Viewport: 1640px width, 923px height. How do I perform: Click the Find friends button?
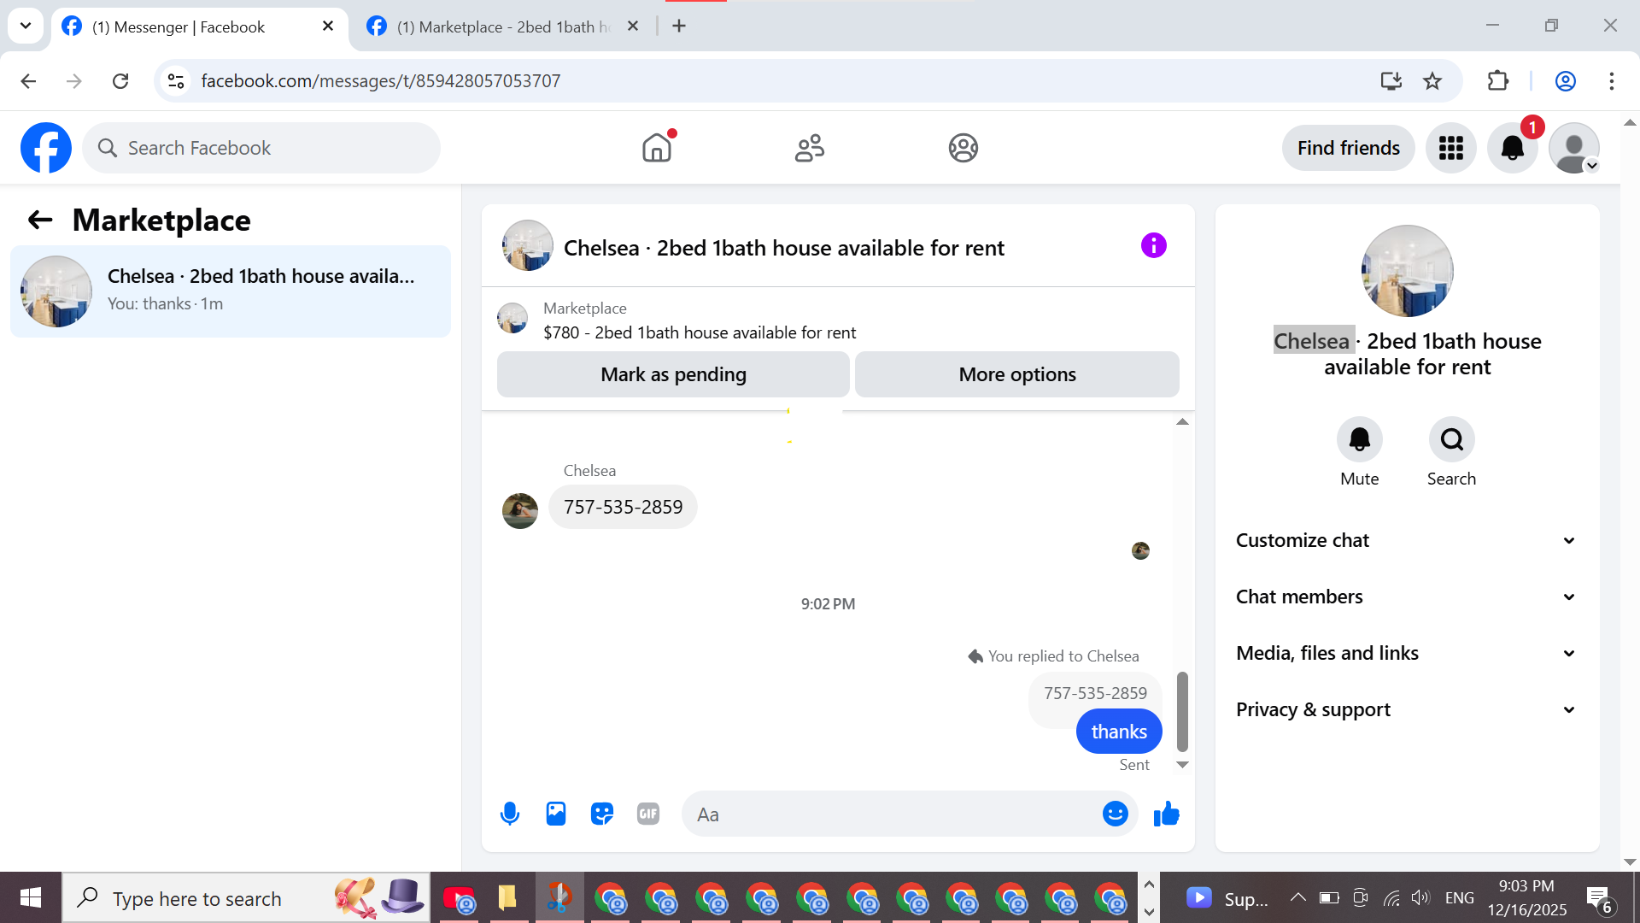pos(1348,148)
